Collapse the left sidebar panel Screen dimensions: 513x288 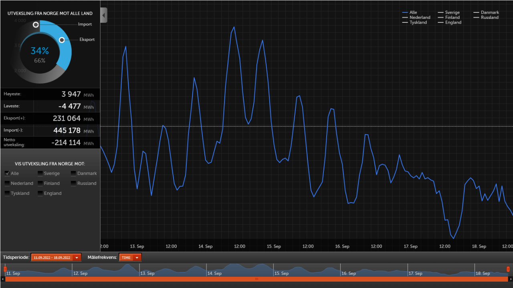103,15
